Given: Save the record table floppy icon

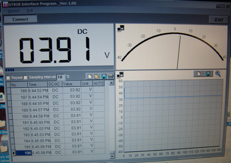Looking at the screenshot, I should [104, 76].
